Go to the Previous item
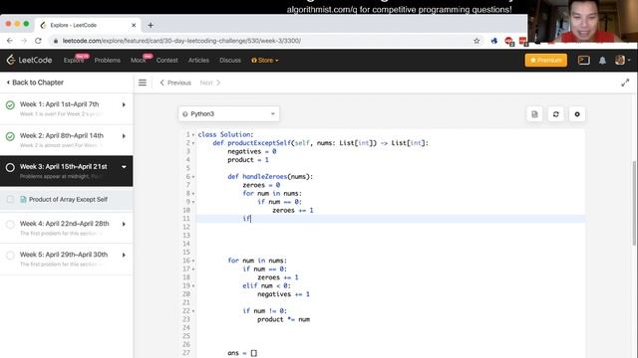638x358 pixels. pos(175,83)
